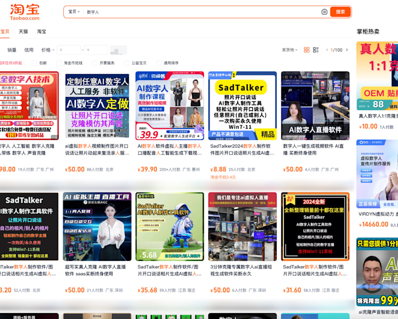Open AI虚拟主播直播工具 product thumbnail
The width and height of the screenshot is (398, 319).
coord(97,227)
